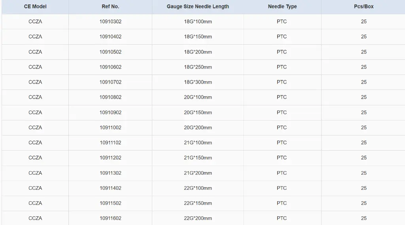Click reference number 10910702
Viewport: 405px width, 225px height.
coord(110,82)
